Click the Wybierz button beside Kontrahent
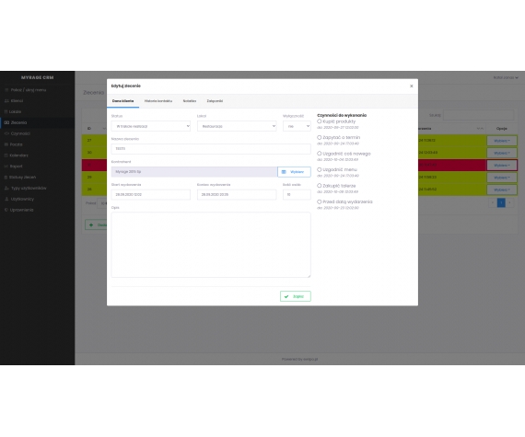The height and width of the screenshot is (437, 525). 294,172
